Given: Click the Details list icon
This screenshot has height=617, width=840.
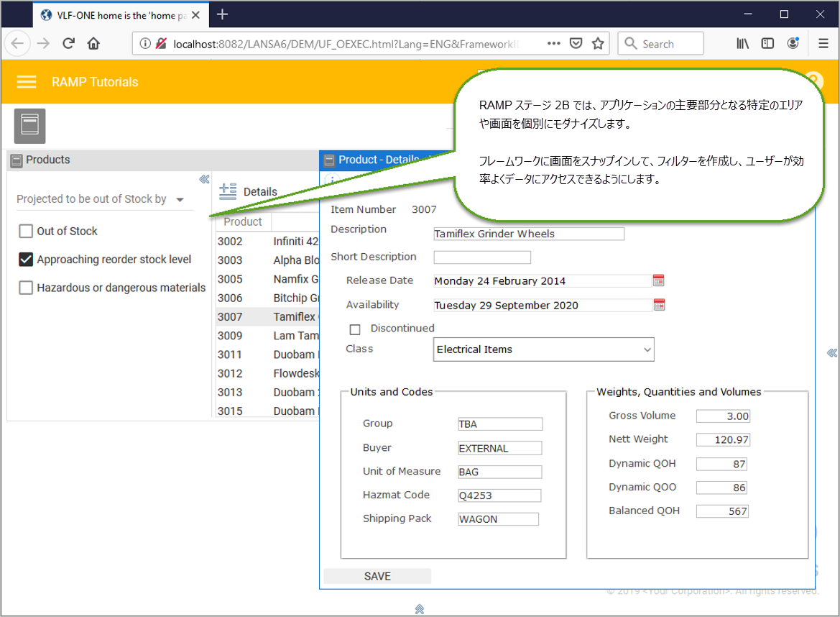Looking at the screenshot, I should [x=228, y=191].
